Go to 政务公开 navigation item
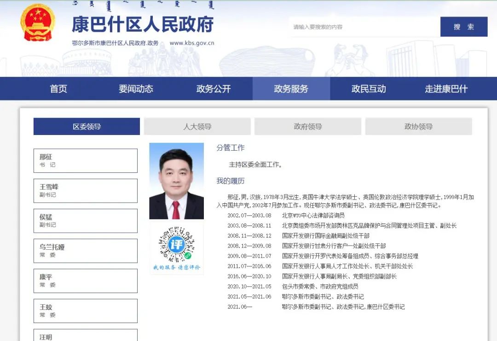Image resolution: width=497 pixels, height=341 pixels. coord(214,89)
